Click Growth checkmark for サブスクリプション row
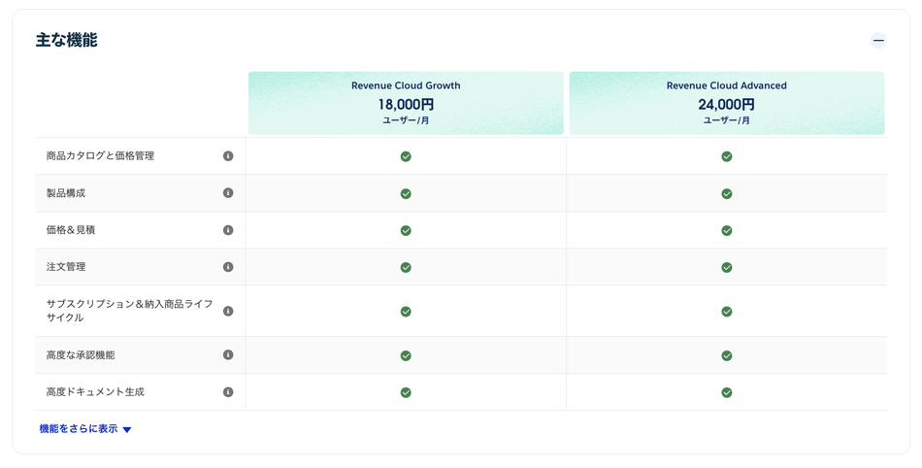This screenshot has width=922, height=468. click(x=406, y=312)
